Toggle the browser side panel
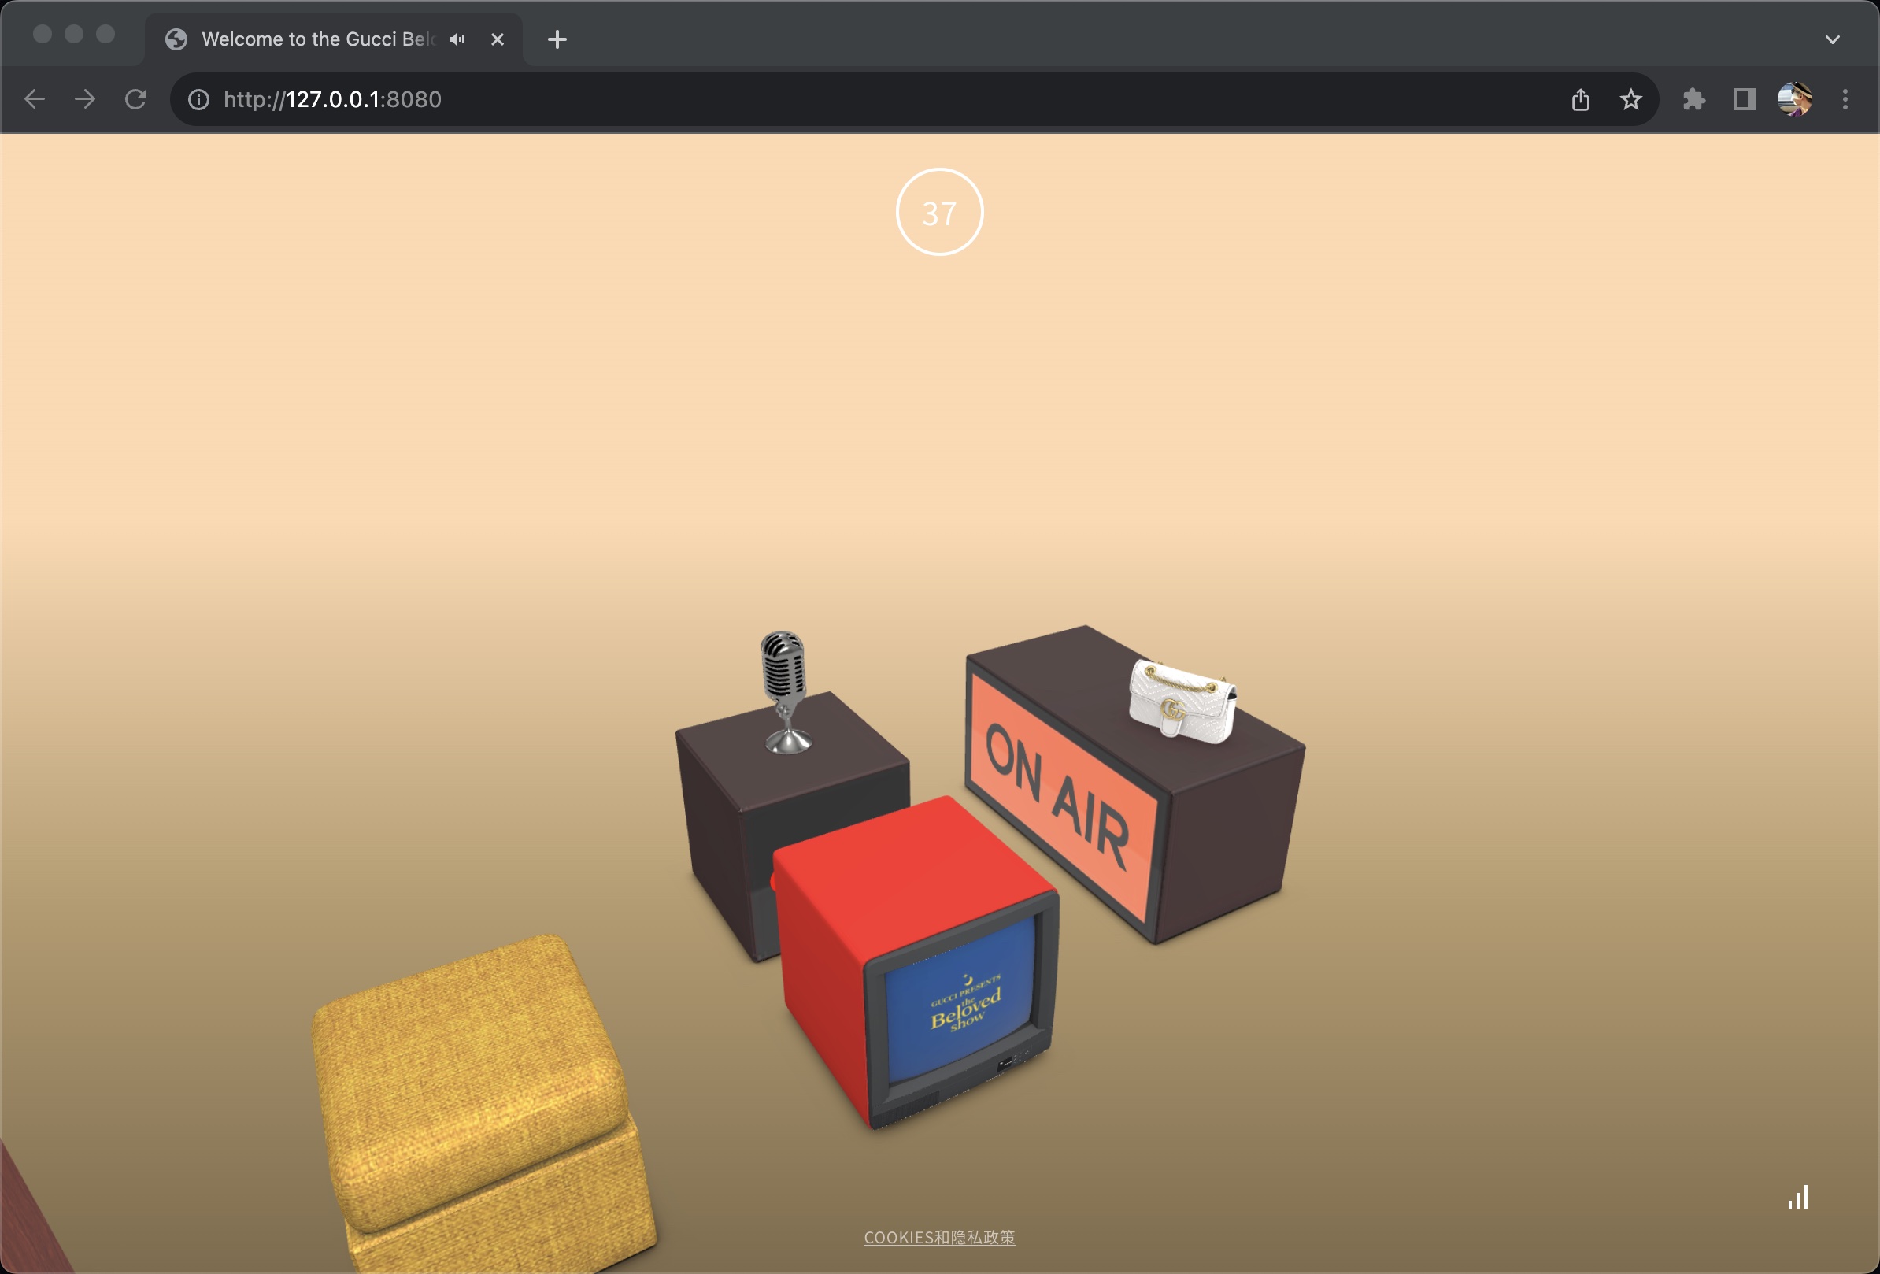This screenshot has width=1880, height=1274. coord(1744,99)
